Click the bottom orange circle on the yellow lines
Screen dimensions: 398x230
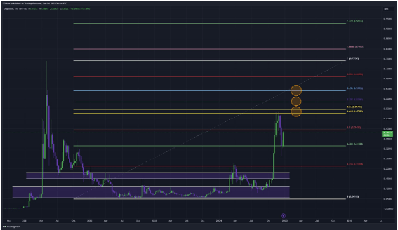[x=296, y=112]
